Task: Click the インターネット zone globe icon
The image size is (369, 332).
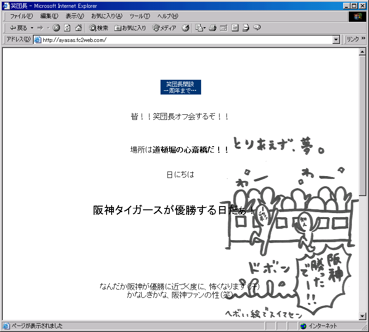Action: [x=304, y=326]
